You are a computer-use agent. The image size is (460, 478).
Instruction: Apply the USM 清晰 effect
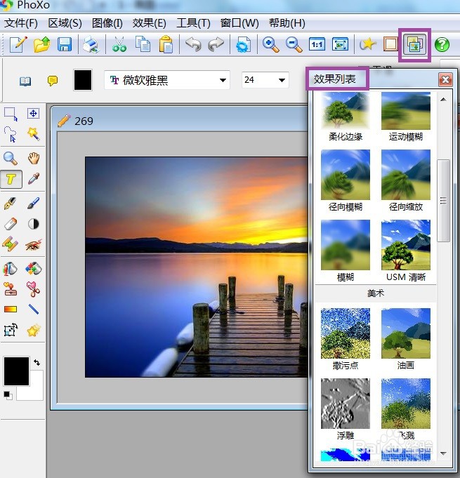pos(406,245)
